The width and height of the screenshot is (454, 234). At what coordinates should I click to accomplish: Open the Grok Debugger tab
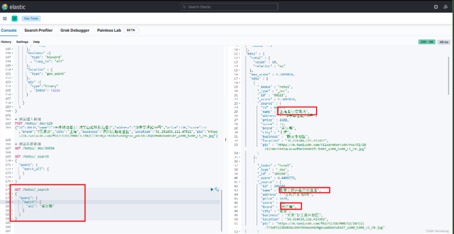pyautogui.click(x=74, y=30)
